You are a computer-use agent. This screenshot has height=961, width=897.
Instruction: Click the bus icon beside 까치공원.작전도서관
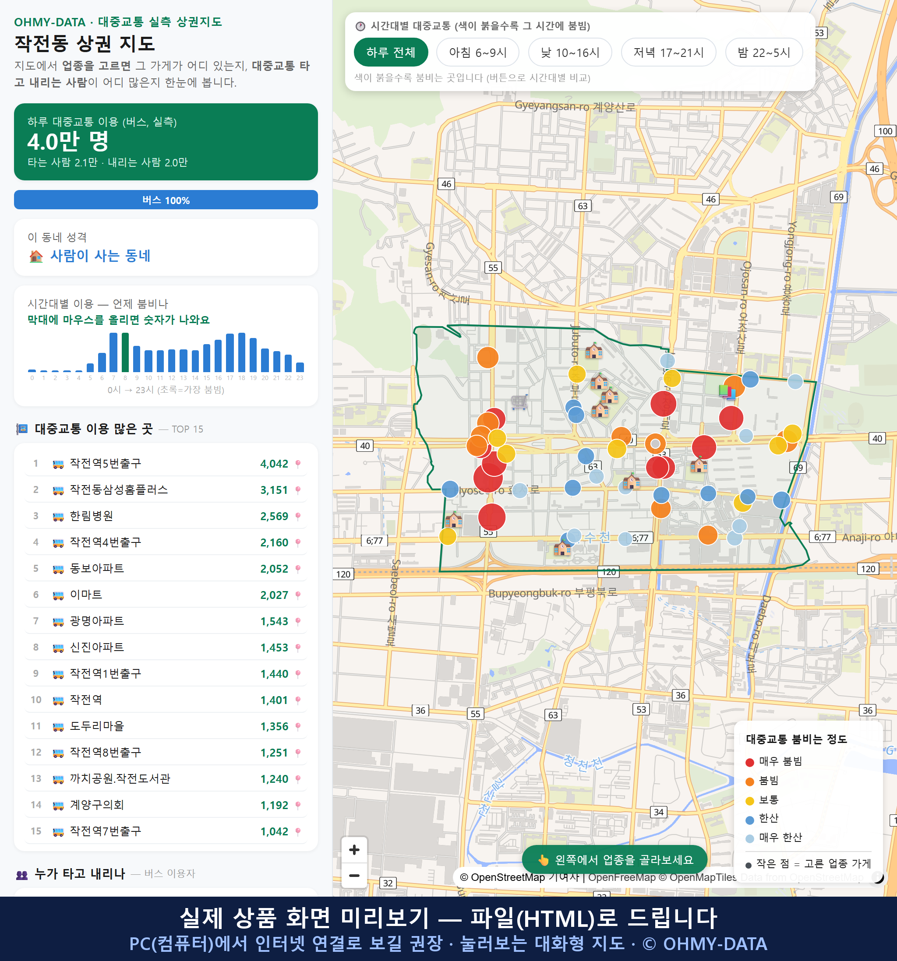coord(58,779)
